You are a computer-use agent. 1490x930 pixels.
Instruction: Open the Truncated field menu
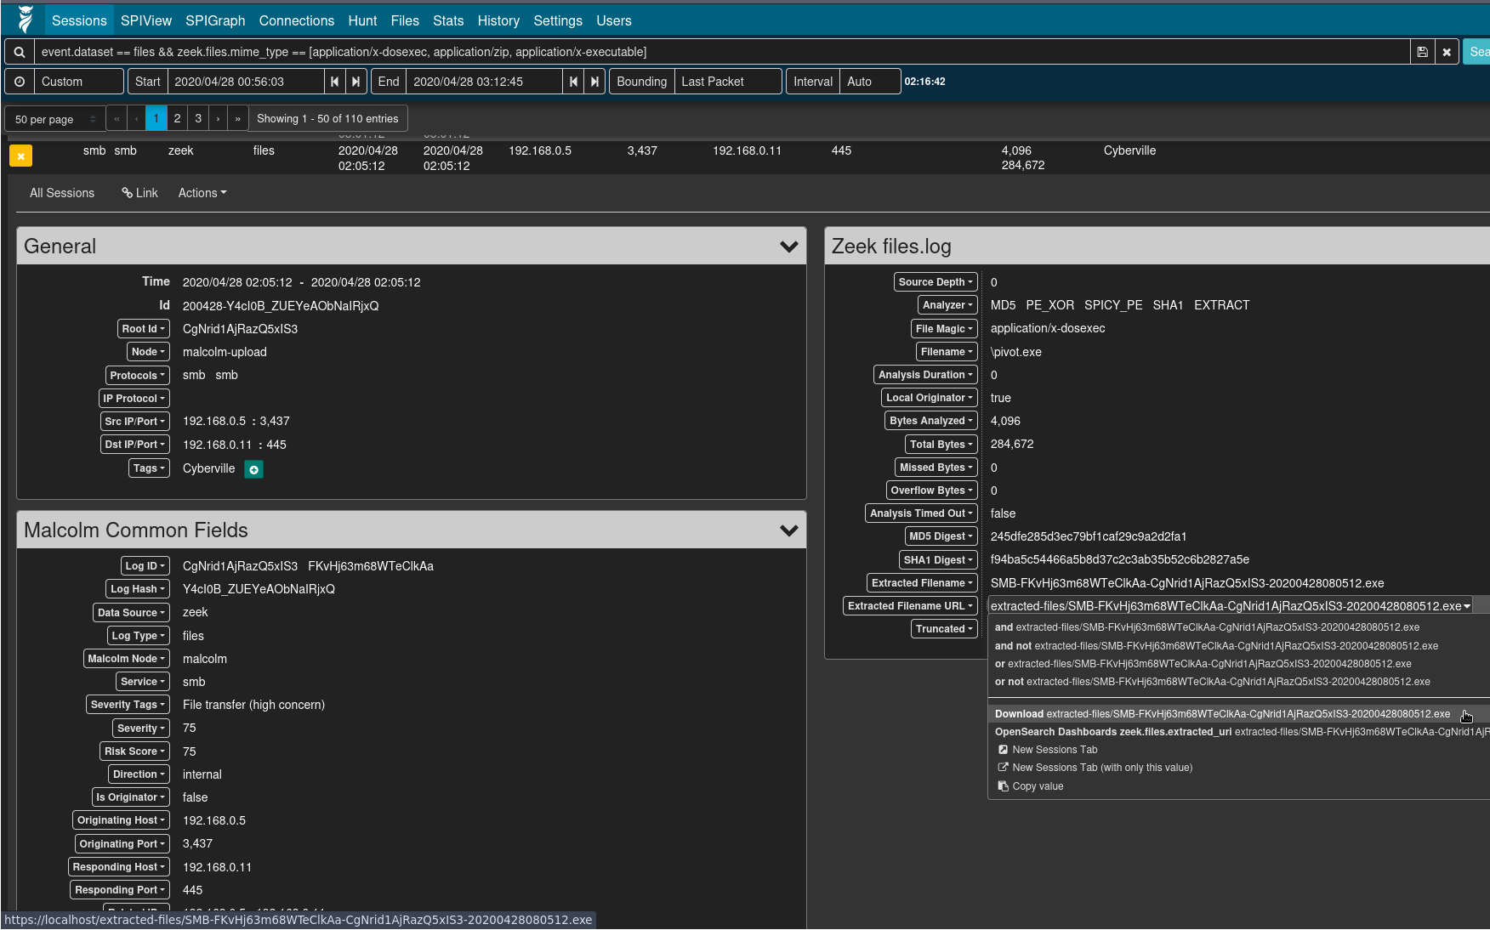pos(944,629)
